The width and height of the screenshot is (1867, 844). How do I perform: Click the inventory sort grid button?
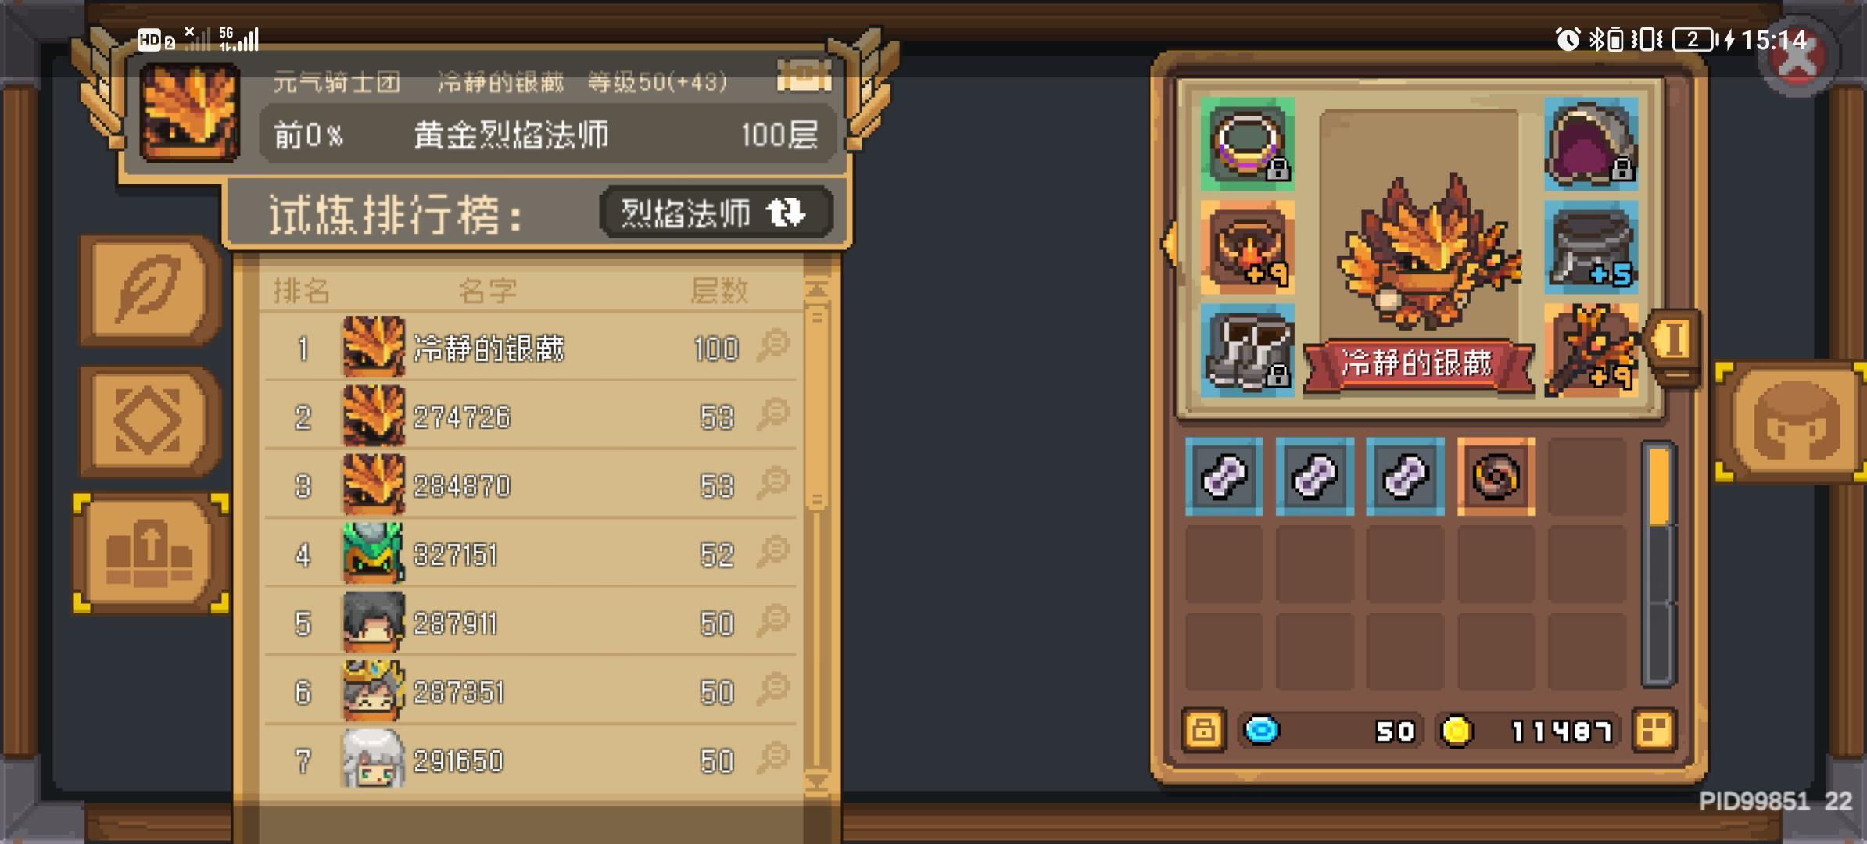(x=1654, y=731)
